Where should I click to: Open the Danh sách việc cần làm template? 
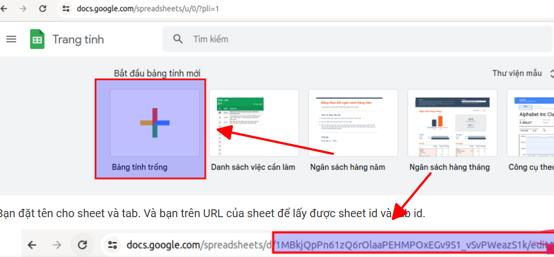coord(254,122)
